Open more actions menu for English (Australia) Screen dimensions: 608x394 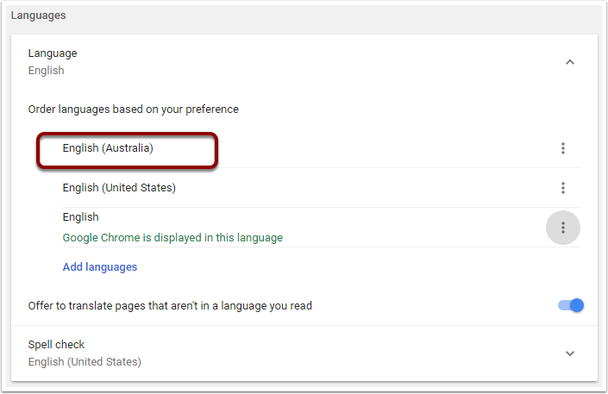(562, 148)
